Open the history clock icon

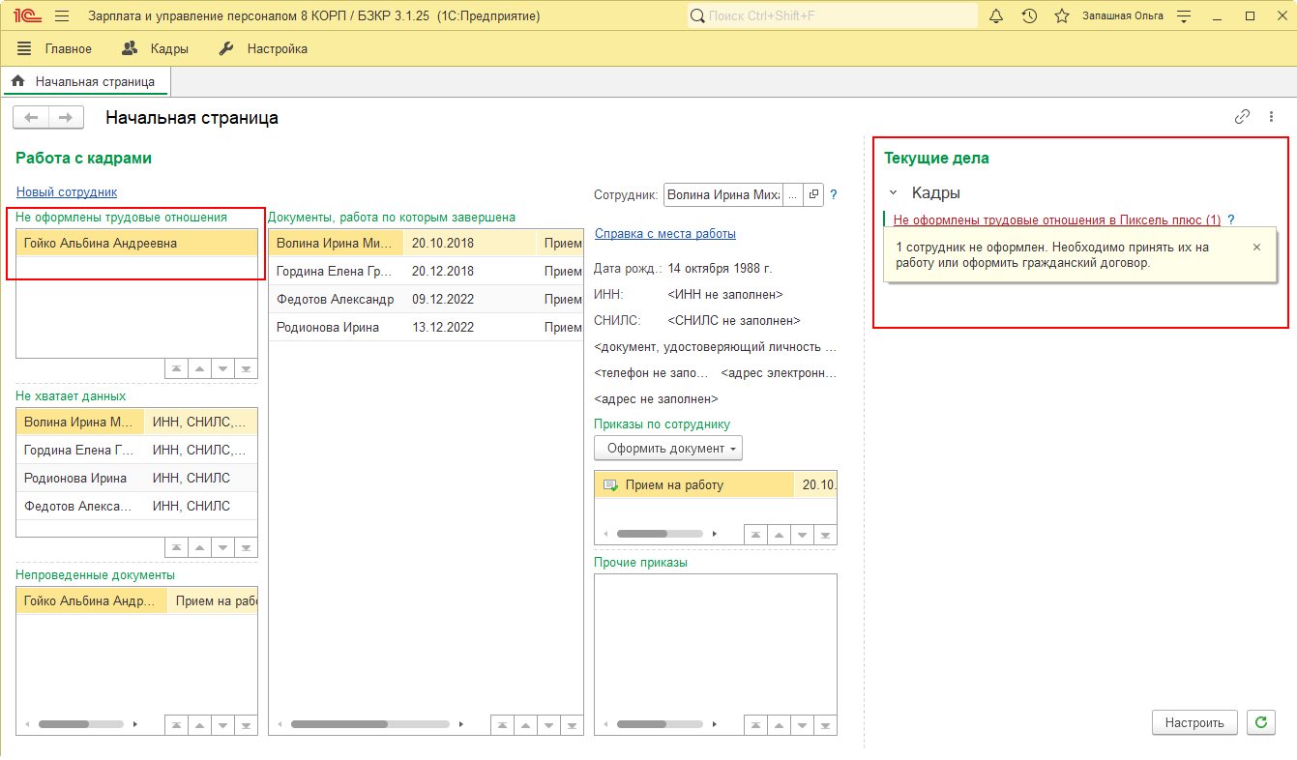click(x=1029, y=16)
